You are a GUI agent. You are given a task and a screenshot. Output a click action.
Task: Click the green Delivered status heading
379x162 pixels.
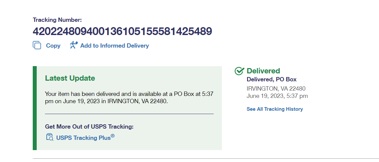tap(263, 71)
